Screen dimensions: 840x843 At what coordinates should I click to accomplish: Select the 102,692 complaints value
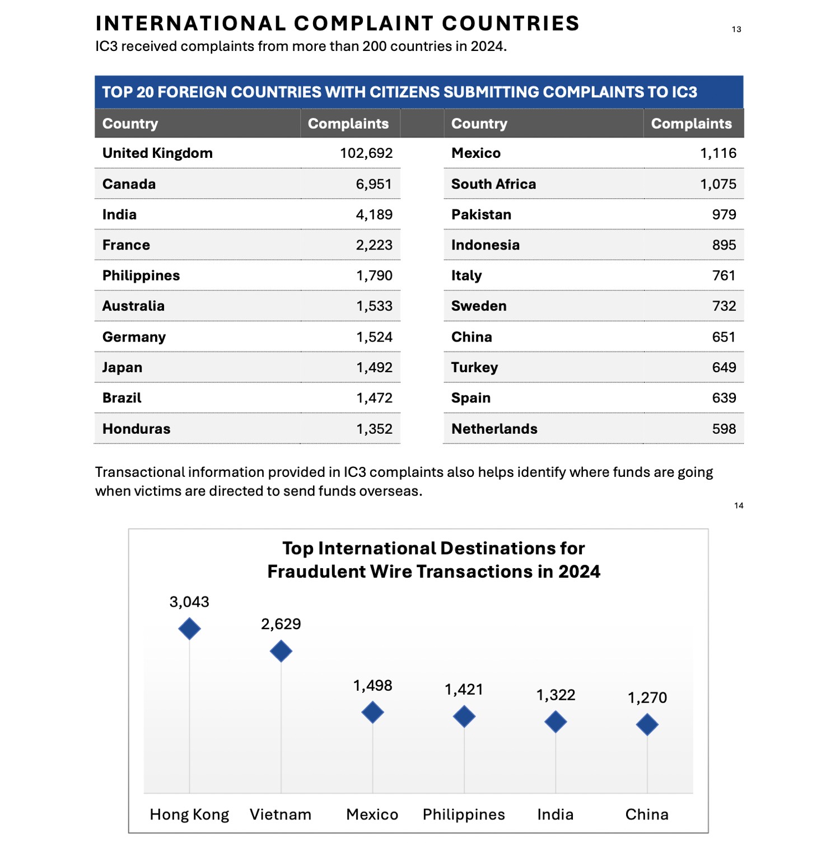click(x=366, y=153)
